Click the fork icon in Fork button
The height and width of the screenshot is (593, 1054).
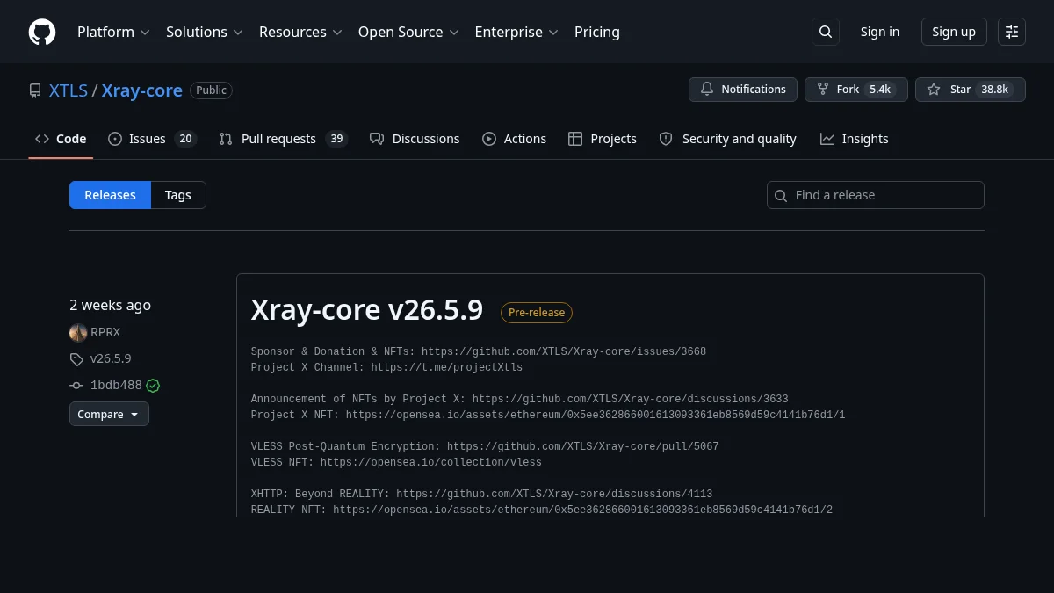tap(823, 90)
